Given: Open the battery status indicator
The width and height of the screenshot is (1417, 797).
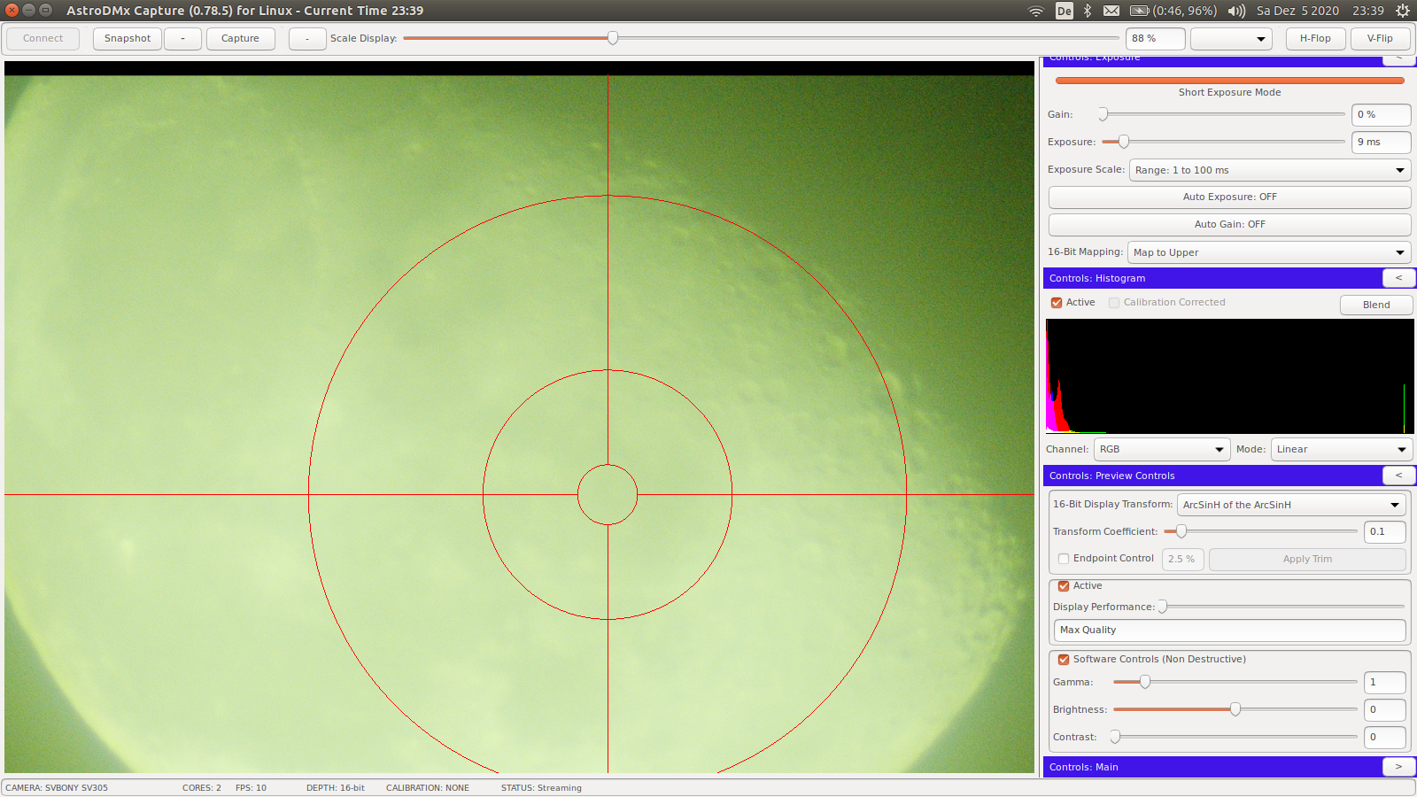Looking at the screenshot, I should (x=1173, y=11).
